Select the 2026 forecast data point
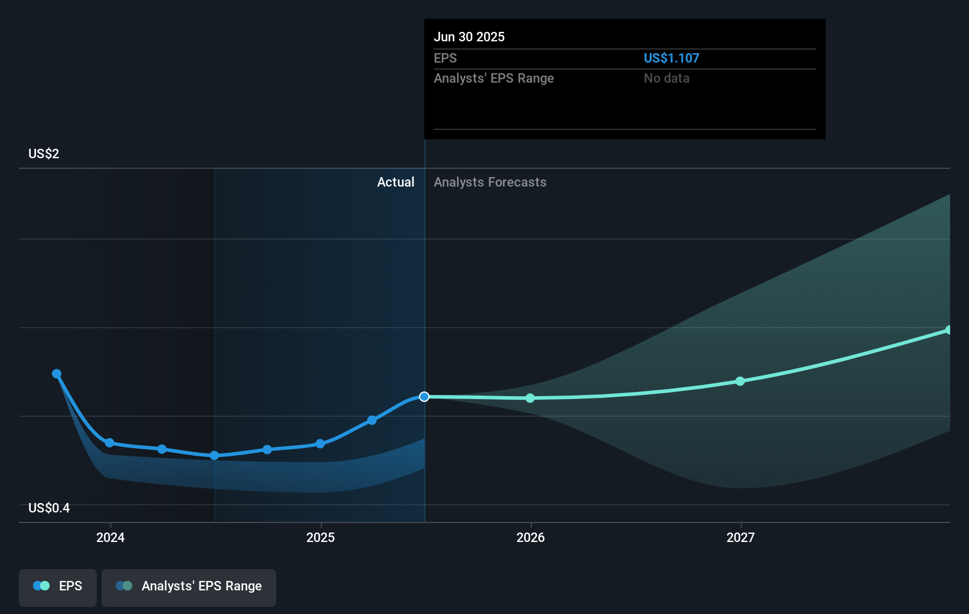969x614 pixels. point(531,398)
